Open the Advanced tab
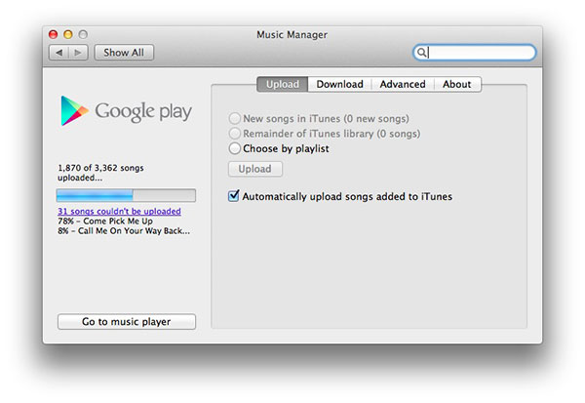Screen dimensions: 585x403 (x=403, y=84)
